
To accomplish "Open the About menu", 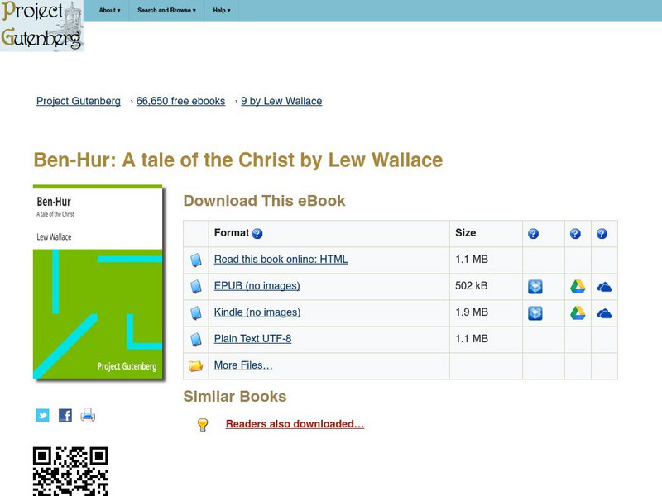I will [108, 11].
